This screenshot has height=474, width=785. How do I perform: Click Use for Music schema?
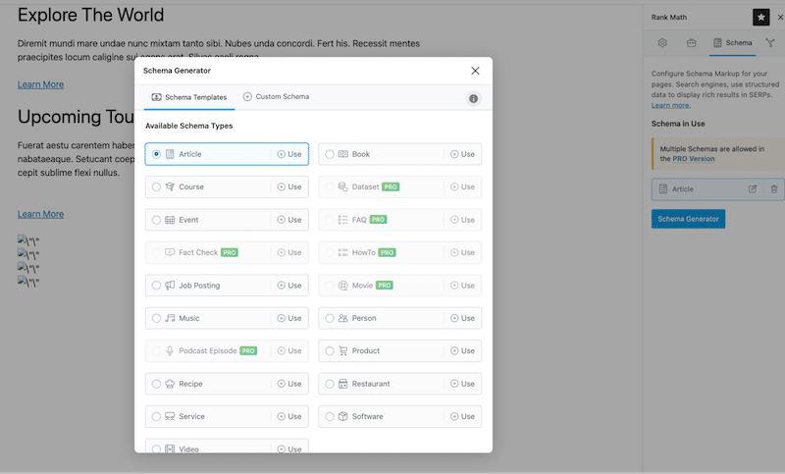(289, 318)
